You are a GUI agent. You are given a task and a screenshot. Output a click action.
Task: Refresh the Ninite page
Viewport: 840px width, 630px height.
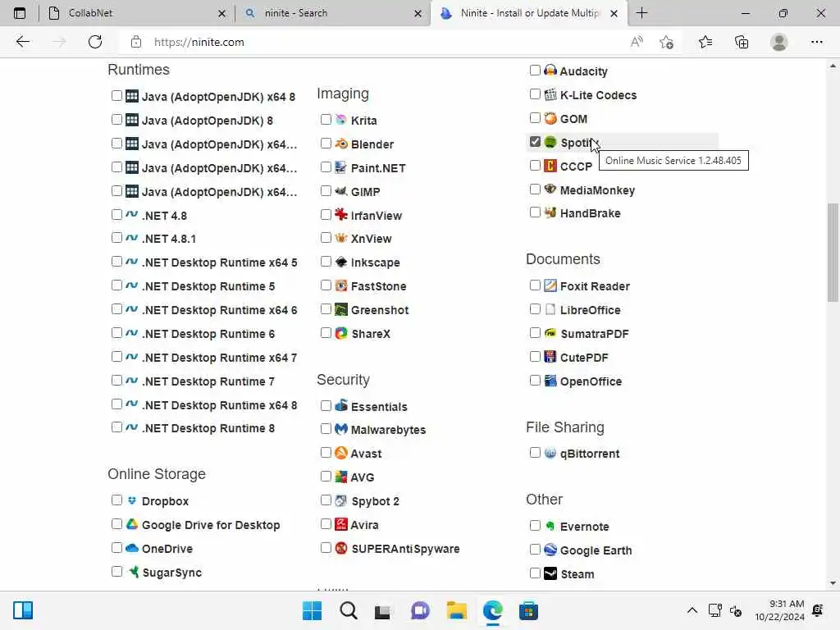click(x=95, y=42)
